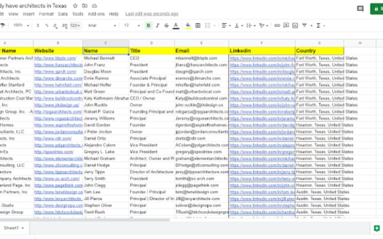
Task: Format as percent
Action: coord(47,25)
